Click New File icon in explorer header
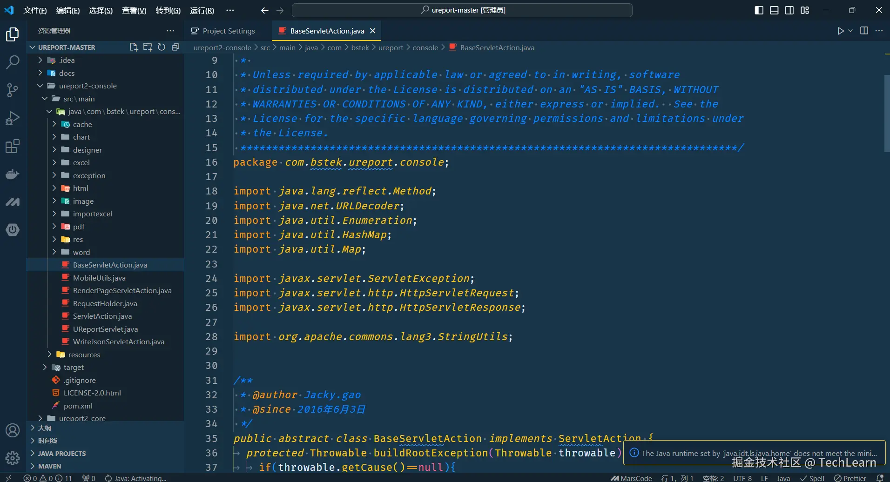The width and height of the screenshot is (890, 482). coord(134,47)
